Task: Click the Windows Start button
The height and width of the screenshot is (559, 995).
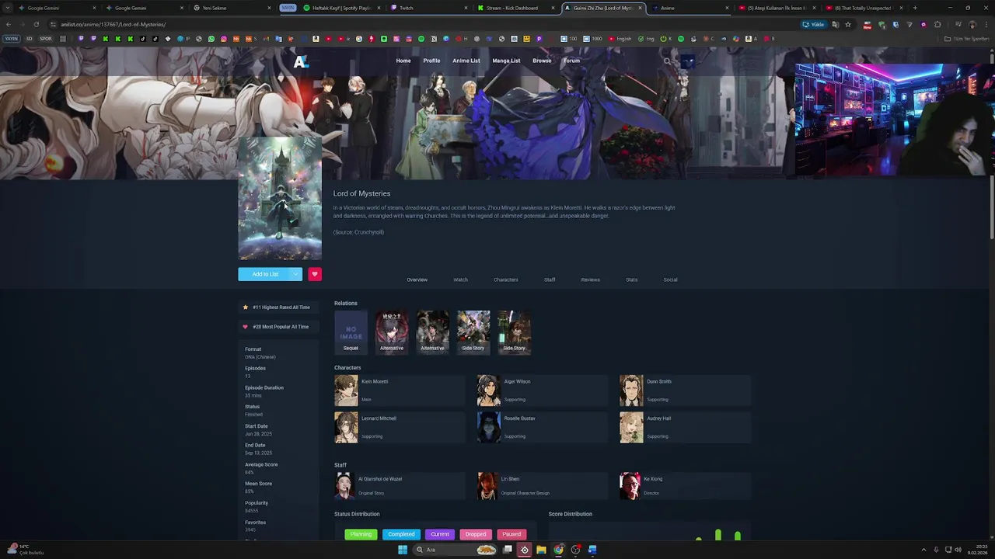Action: (x=403, y=550)
